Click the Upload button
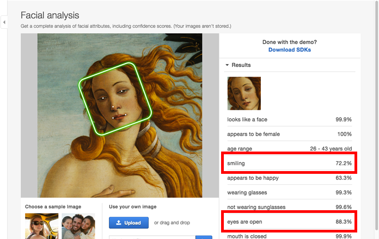379x239 pixels. tap(129, 223)
